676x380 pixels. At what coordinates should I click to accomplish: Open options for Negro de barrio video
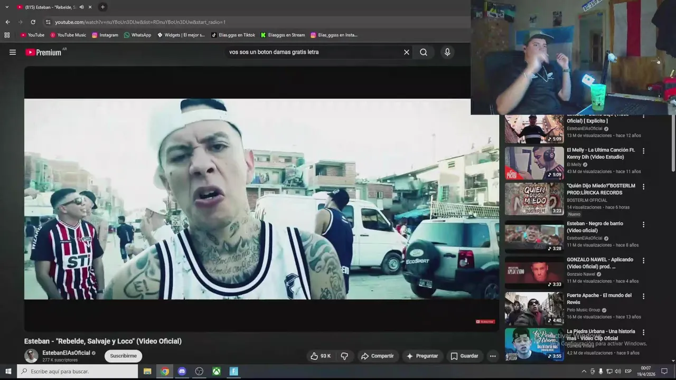pos(643,224)
